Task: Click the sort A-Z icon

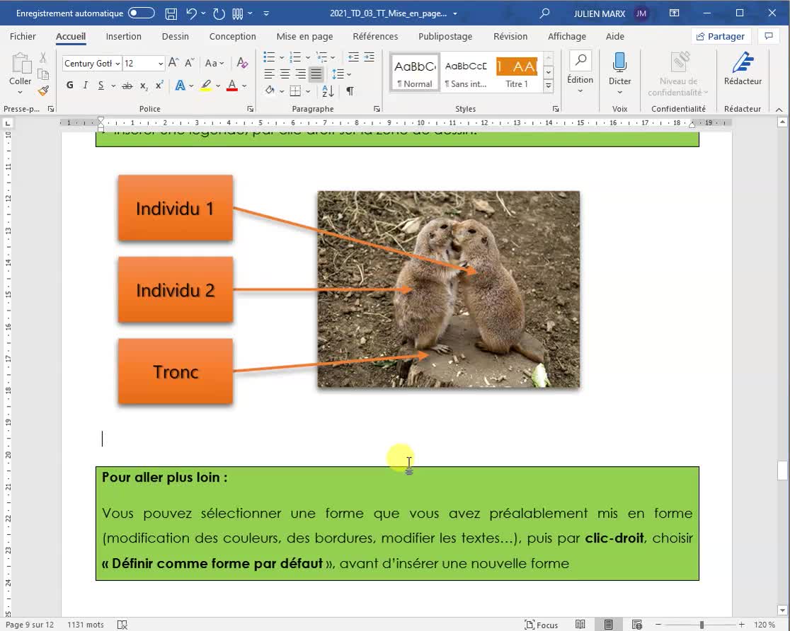Action: click(x=328, y=91)
